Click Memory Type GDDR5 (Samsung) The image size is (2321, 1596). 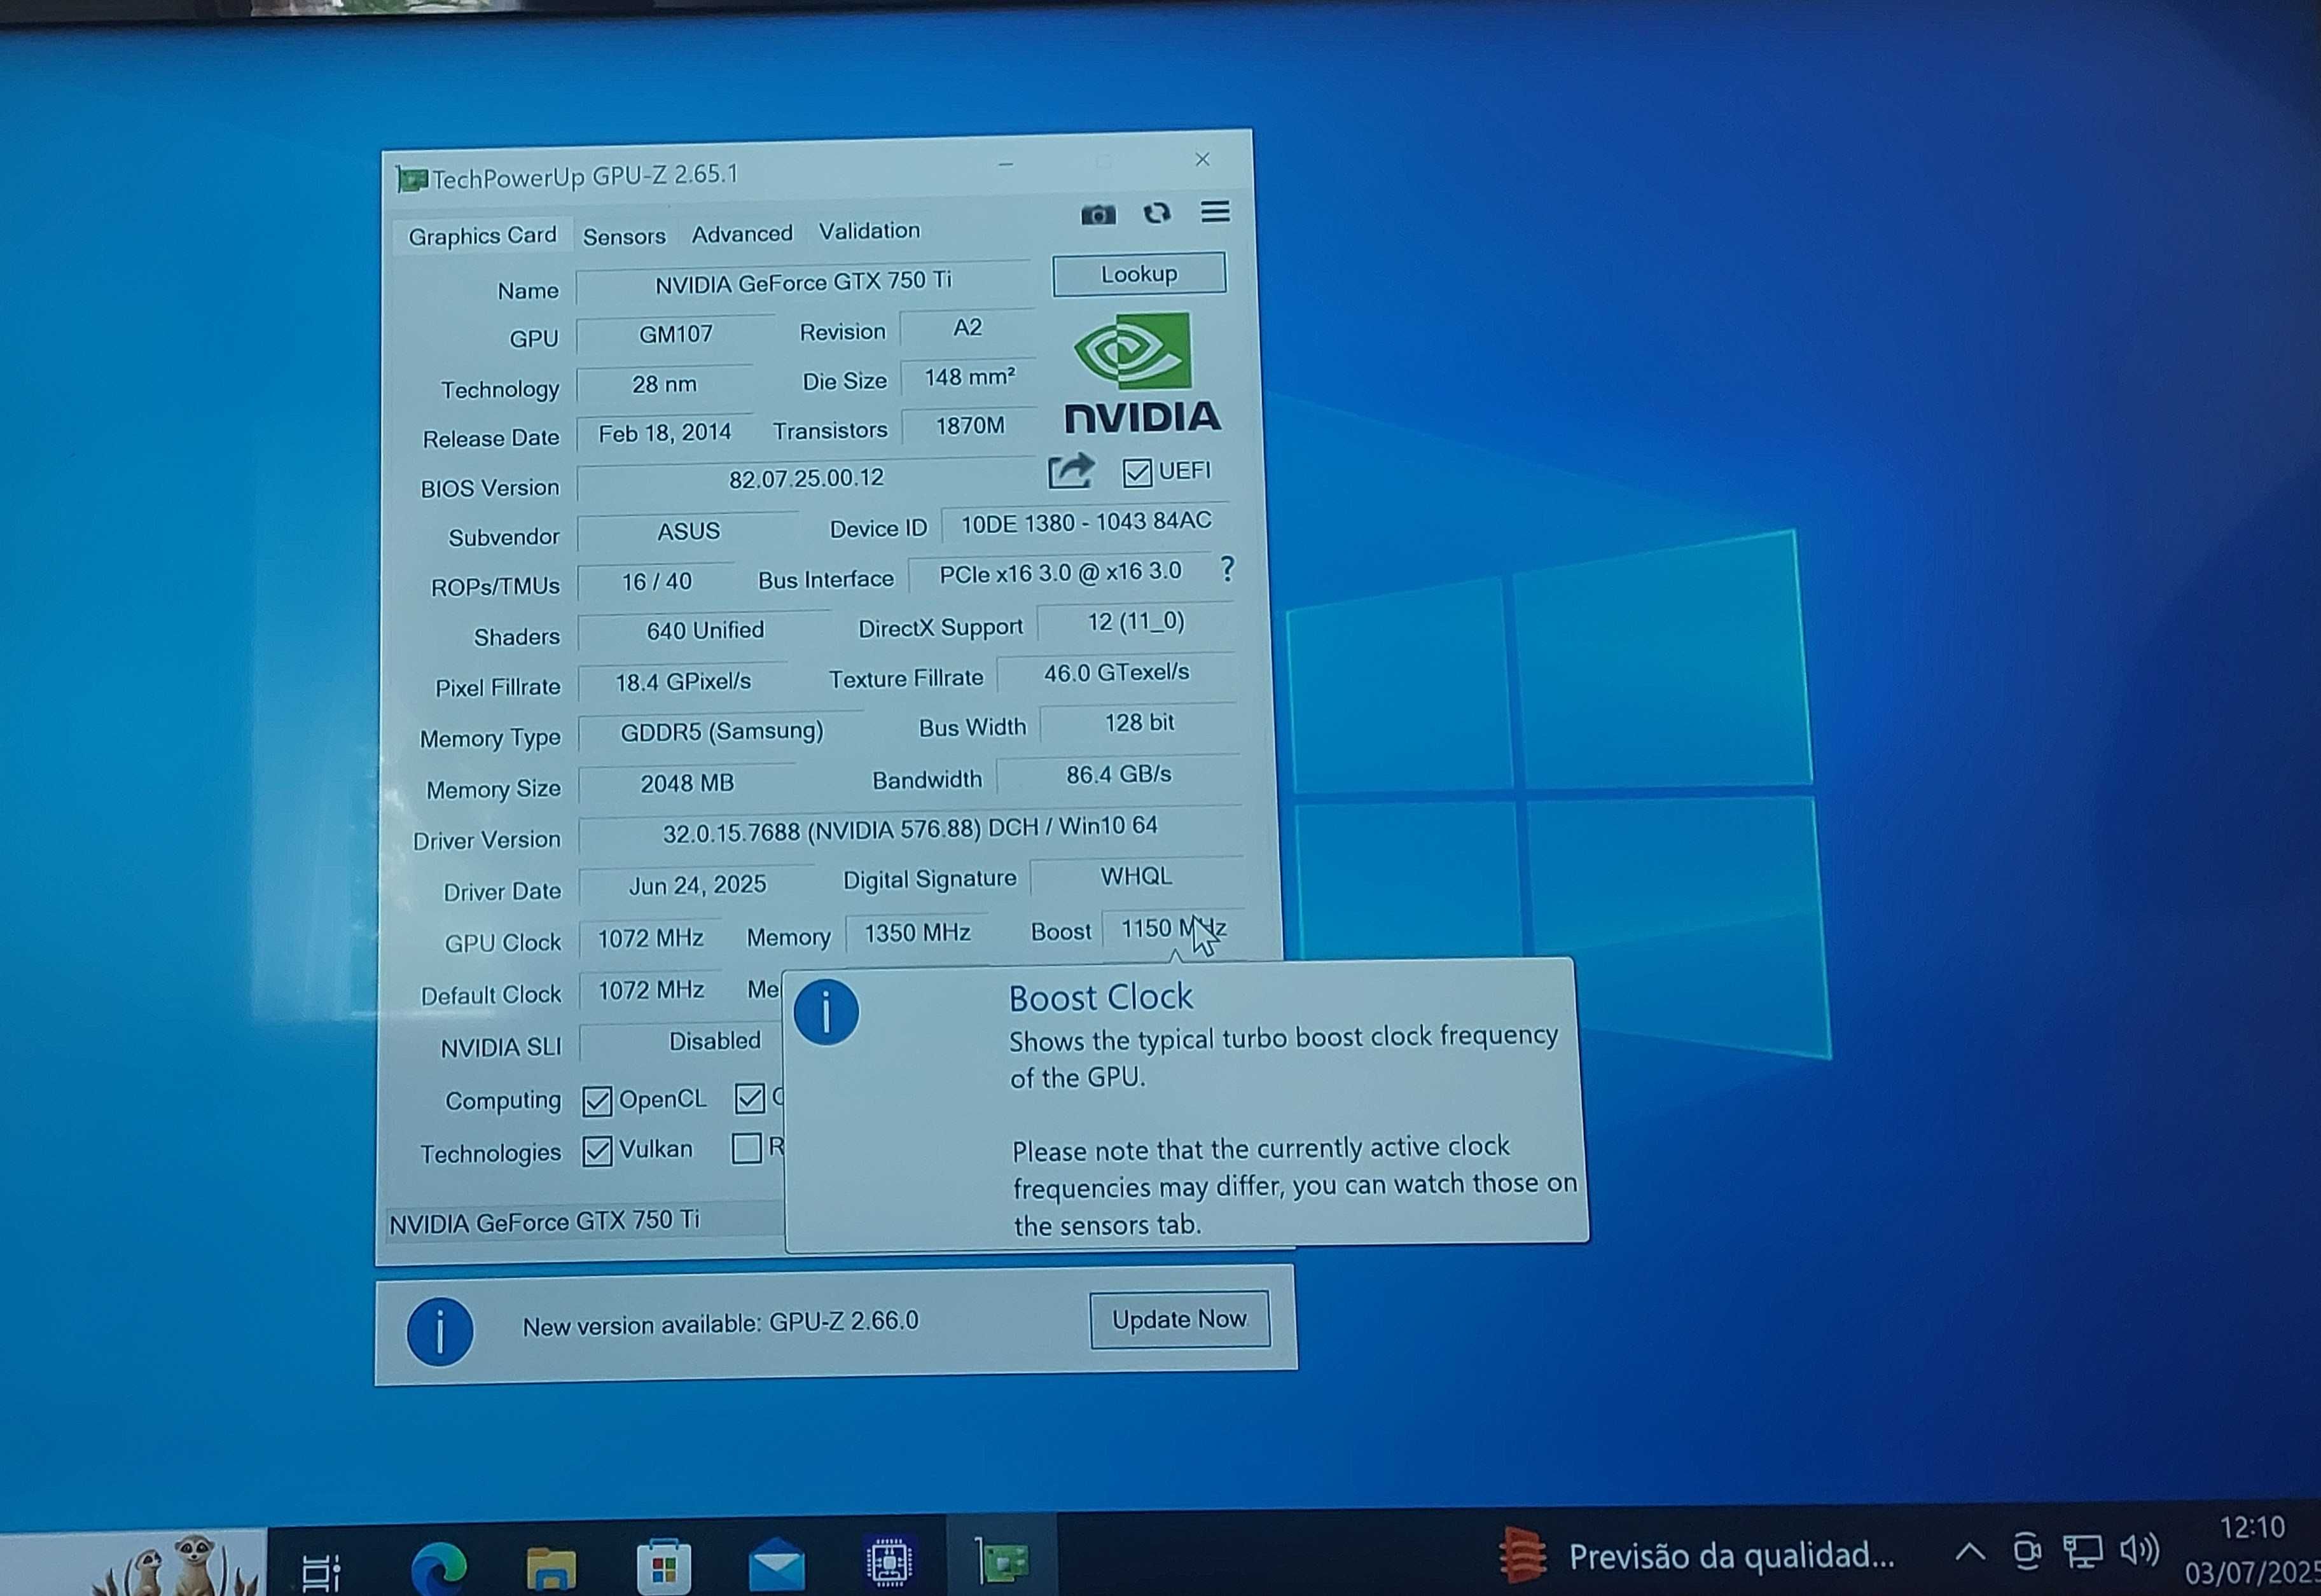(722, 732)
